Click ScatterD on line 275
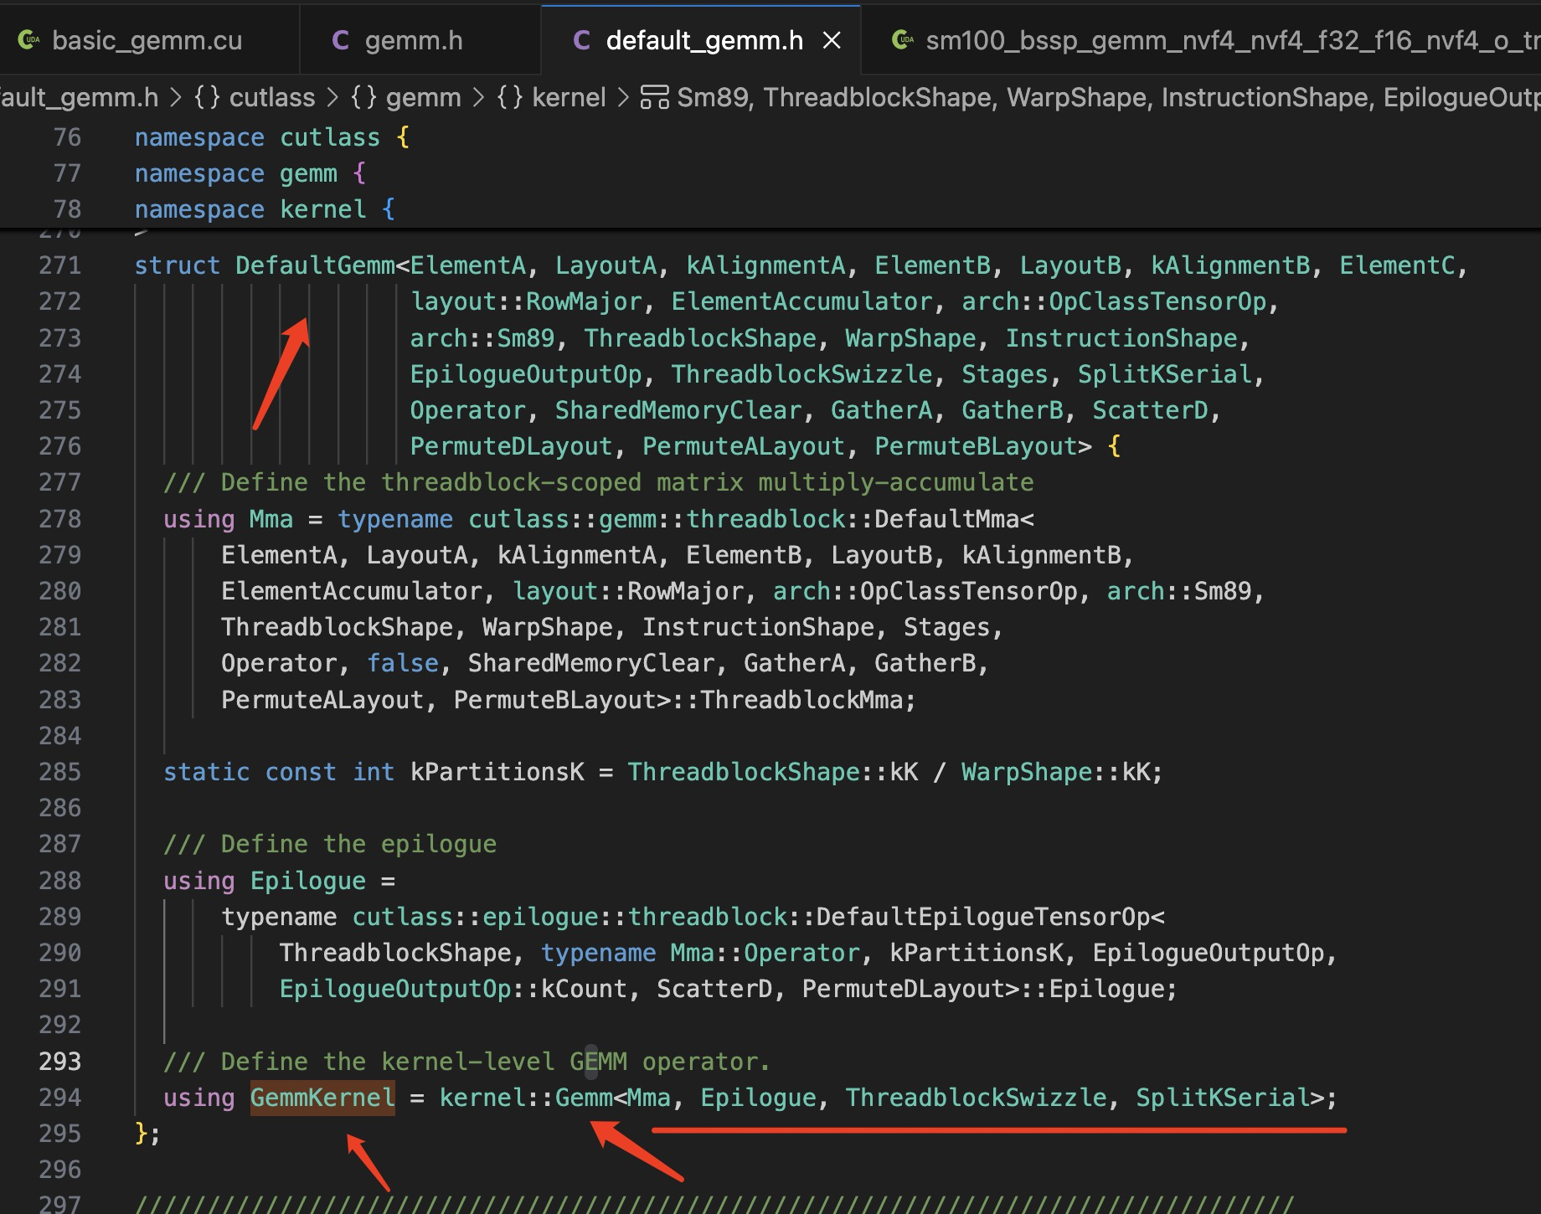 click(1151, 410)
